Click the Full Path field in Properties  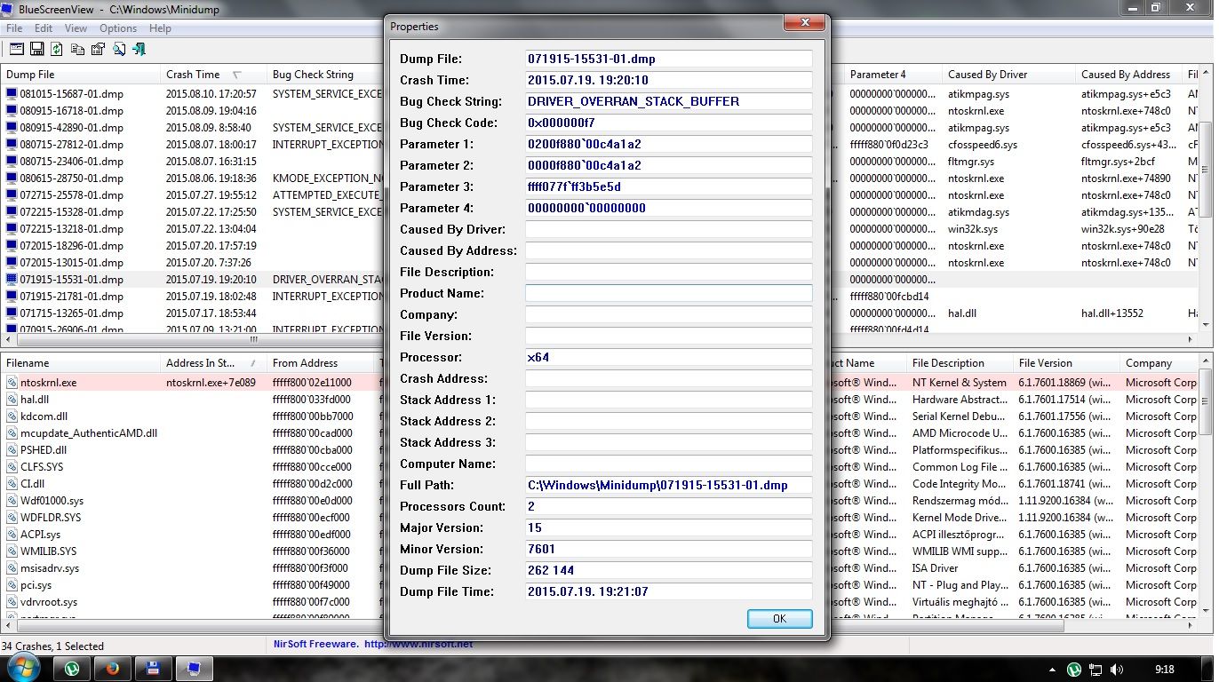tap(668, 485)
